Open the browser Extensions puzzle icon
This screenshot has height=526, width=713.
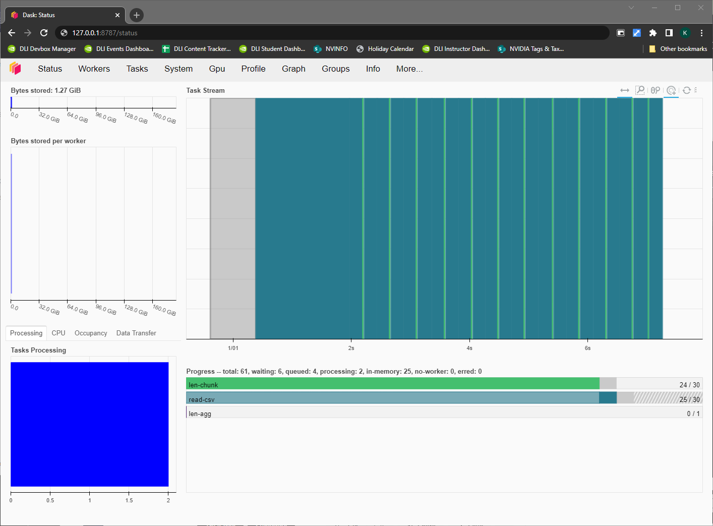click(653, 33)
